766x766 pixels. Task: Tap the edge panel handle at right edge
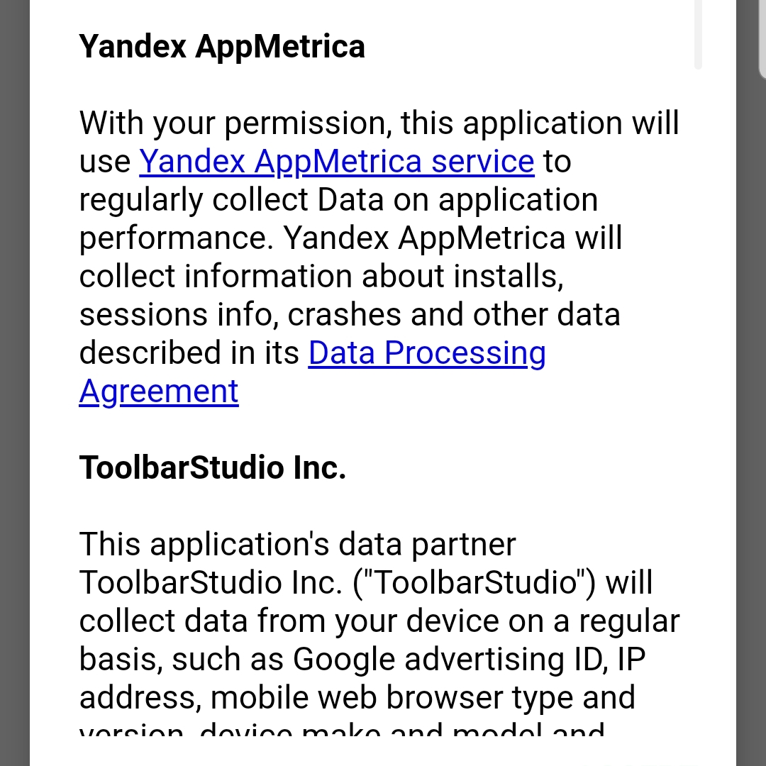[x=762, y=38]
